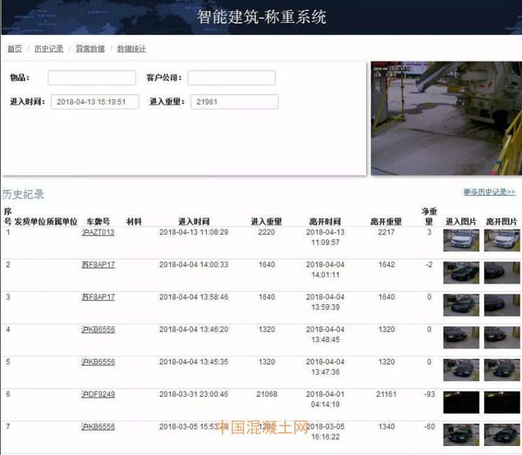Click plate 沪KB6556 in row 4
The image size is (522, 455).
(x=98, y=330)
